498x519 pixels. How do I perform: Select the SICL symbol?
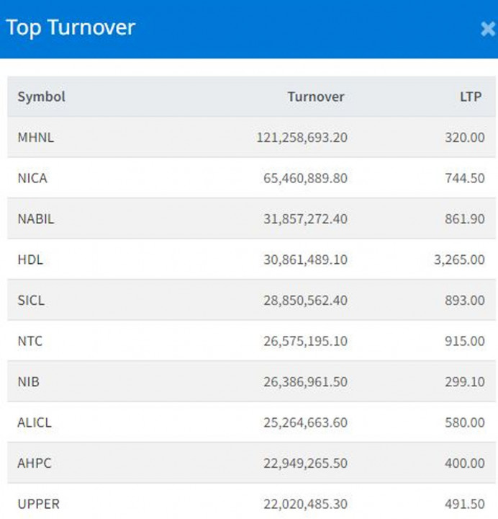pyautogui.click(x=31, y=300)
